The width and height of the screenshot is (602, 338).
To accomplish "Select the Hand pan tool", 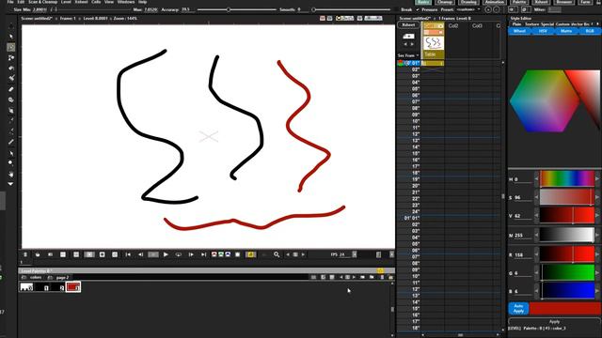I will click(x=11, y=174).
